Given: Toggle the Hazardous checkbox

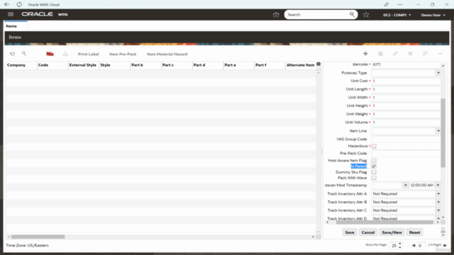Looking at the screenshot, I should tap(374, 147).
